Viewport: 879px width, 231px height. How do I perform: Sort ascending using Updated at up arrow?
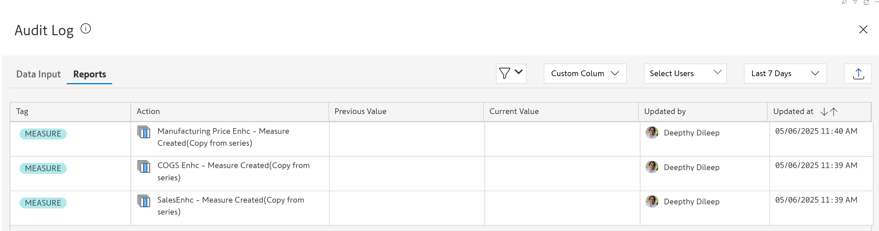[834, 111]
